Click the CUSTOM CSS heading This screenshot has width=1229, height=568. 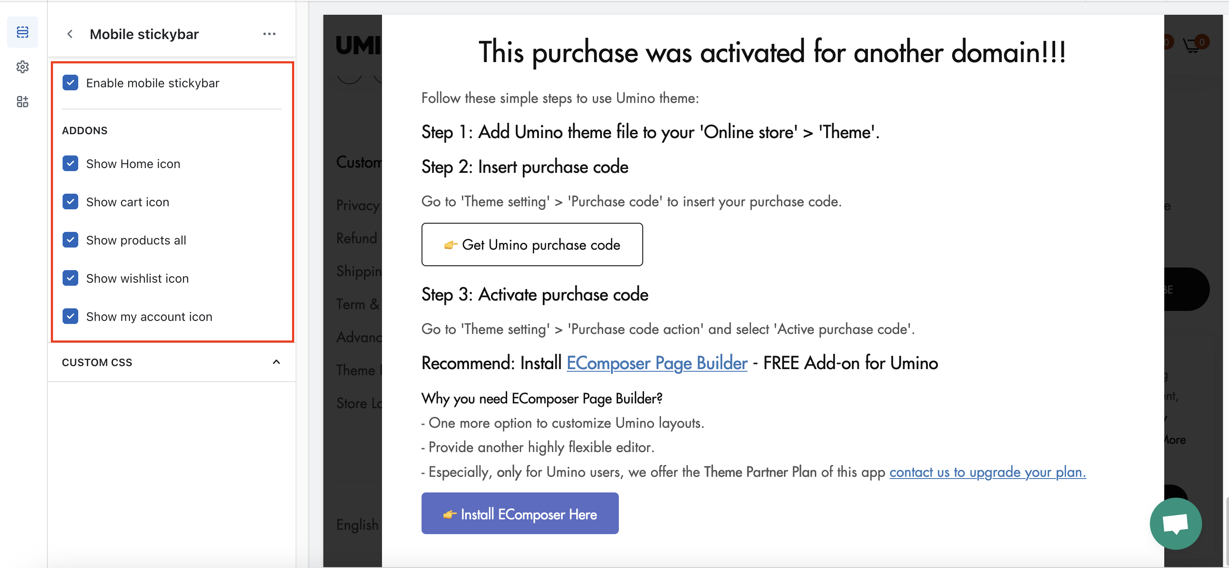click(x=97, y=362)
